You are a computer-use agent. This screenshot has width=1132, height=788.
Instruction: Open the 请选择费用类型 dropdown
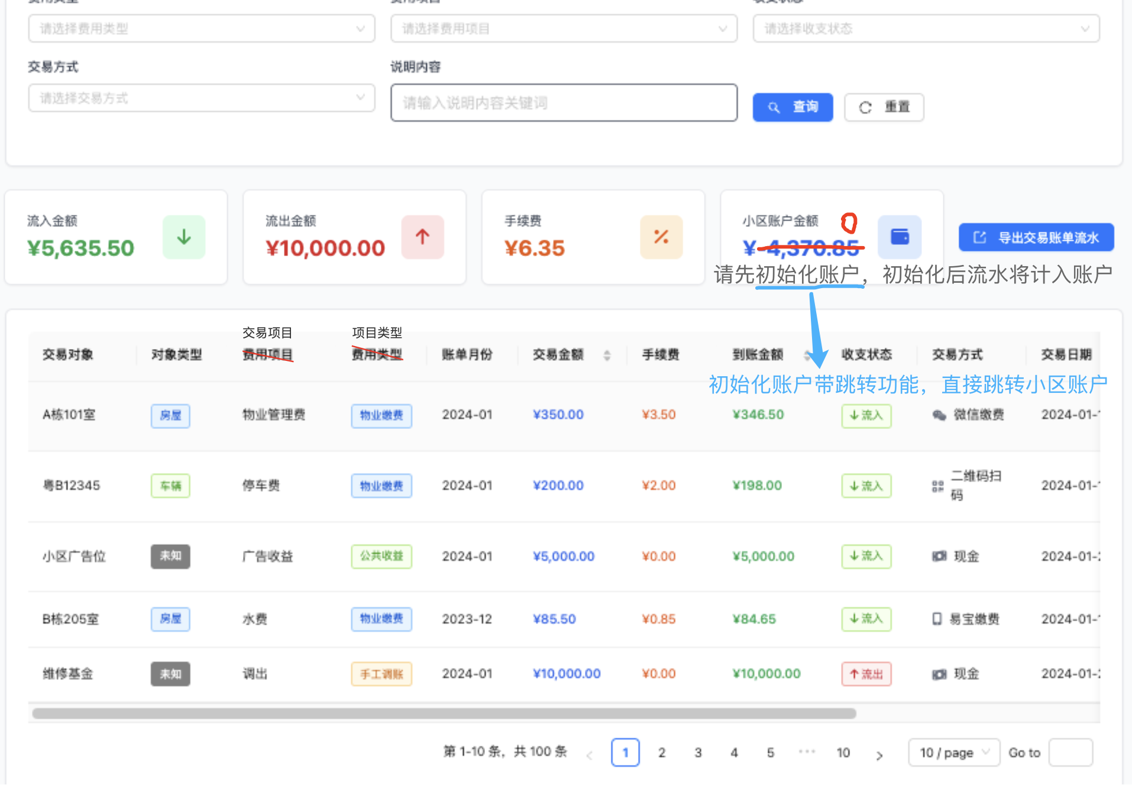201,28
